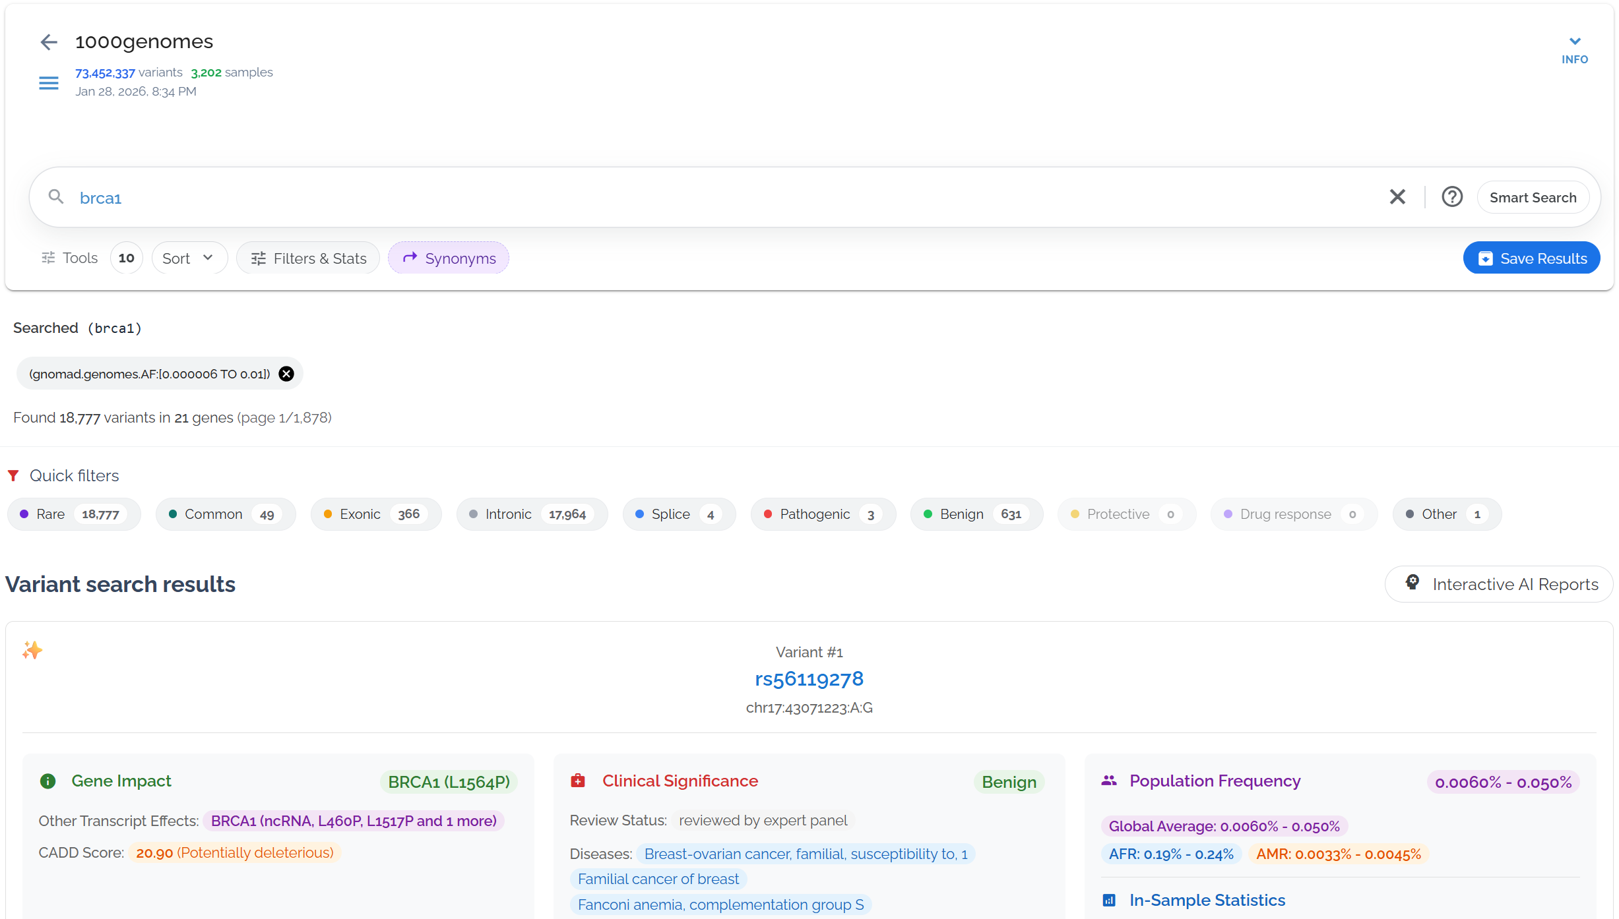Click the Save Results button
The image size is (1619, 919).
pos(1531,258)
